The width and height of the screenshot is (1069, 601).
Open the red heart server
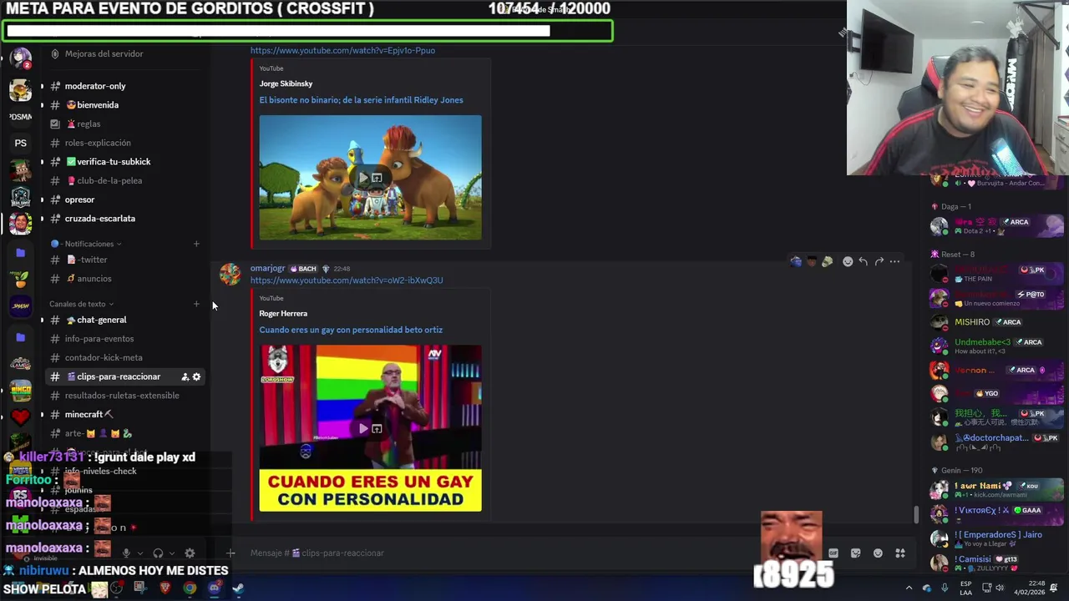coord(21,416)
